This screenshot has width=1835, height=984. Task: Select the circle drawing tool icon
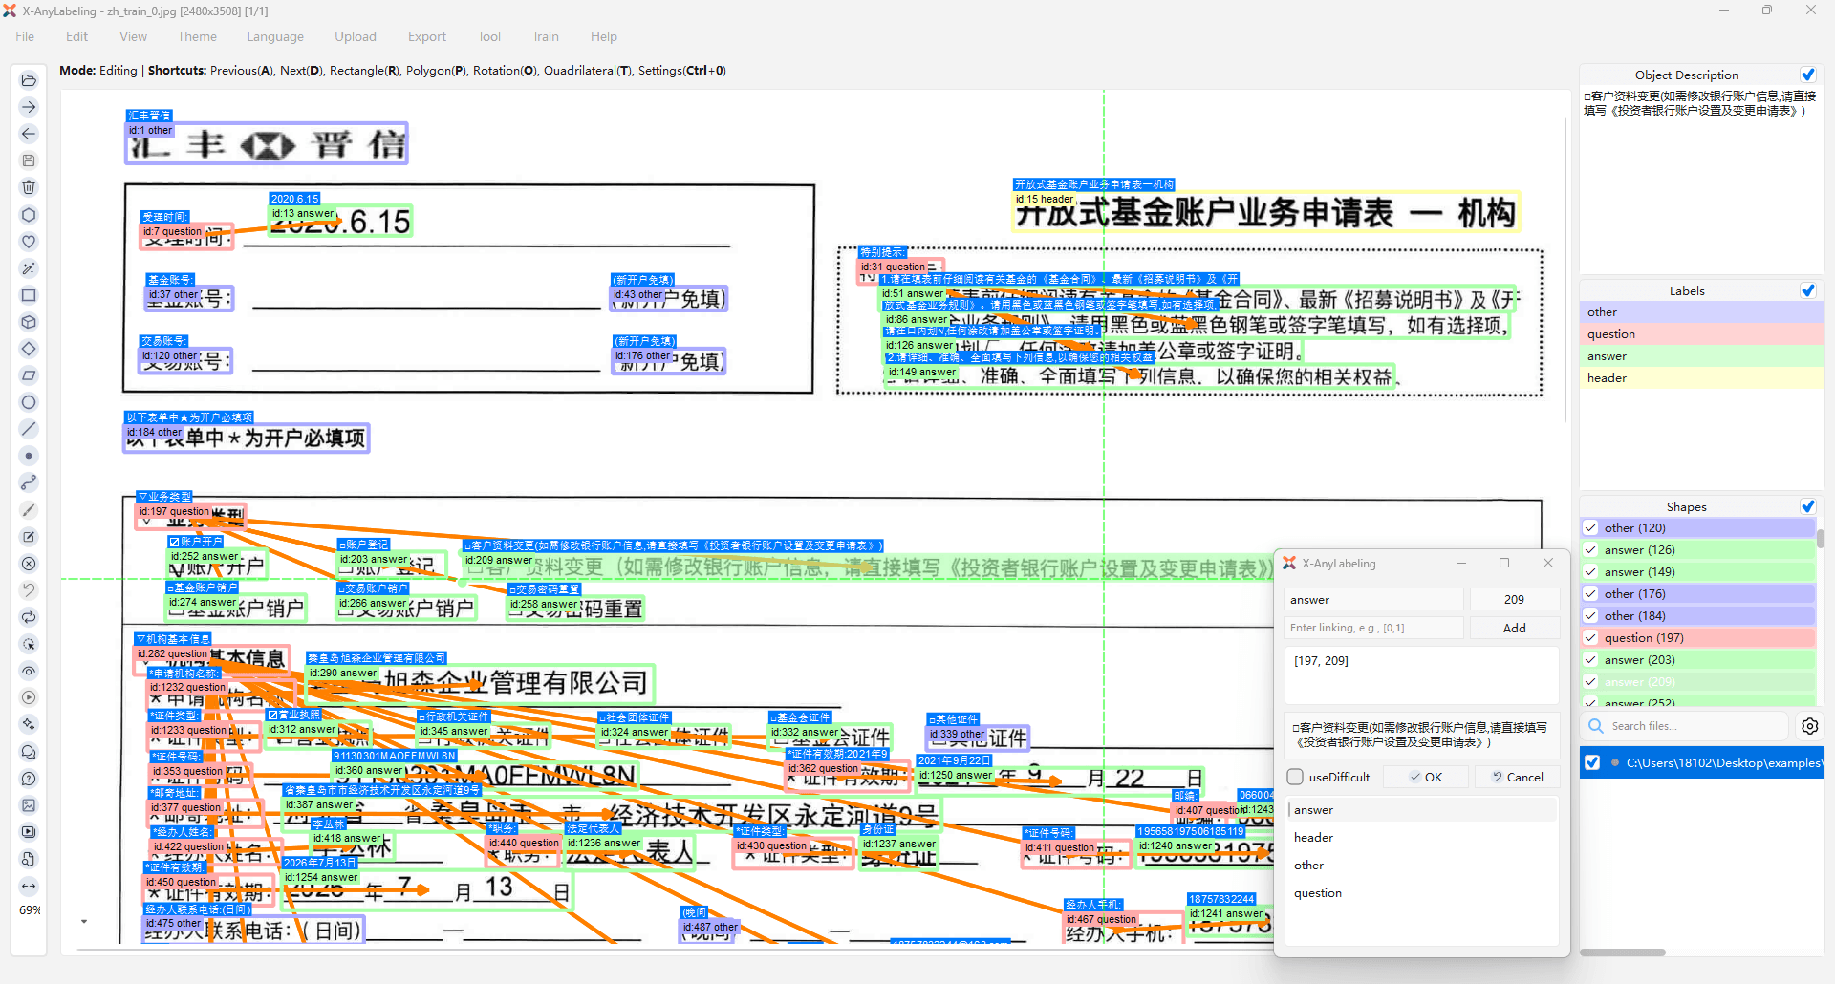[29, 402]
